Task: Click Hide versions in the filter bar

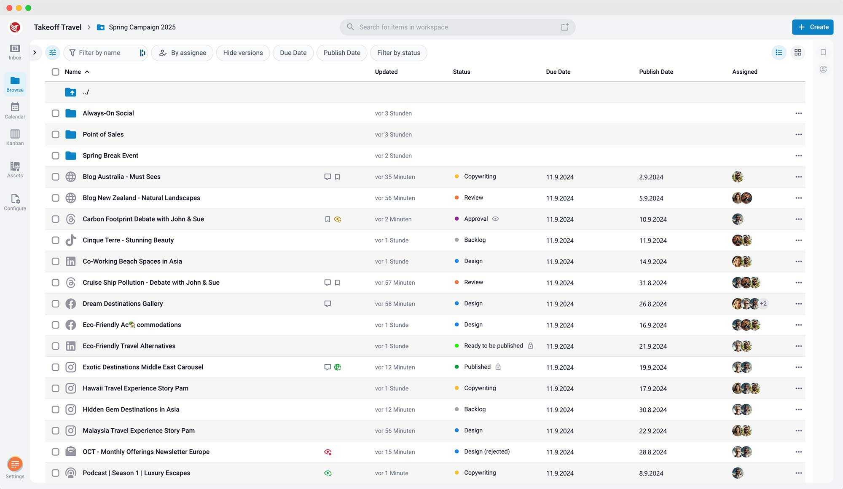Action: click(x=243, y=53)
